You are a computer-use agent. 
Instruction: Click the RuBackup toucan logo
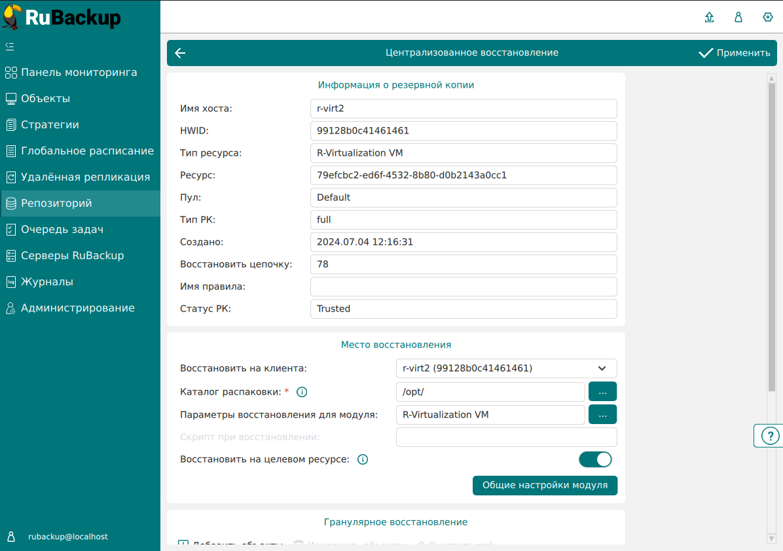point(13,17)
